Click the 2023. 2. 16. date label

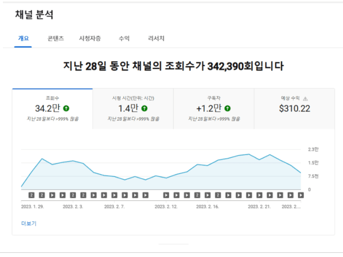(x=208, y=207)
